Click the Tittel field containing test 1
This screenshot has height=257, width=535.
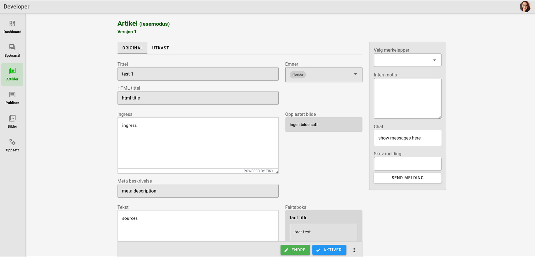198,74
